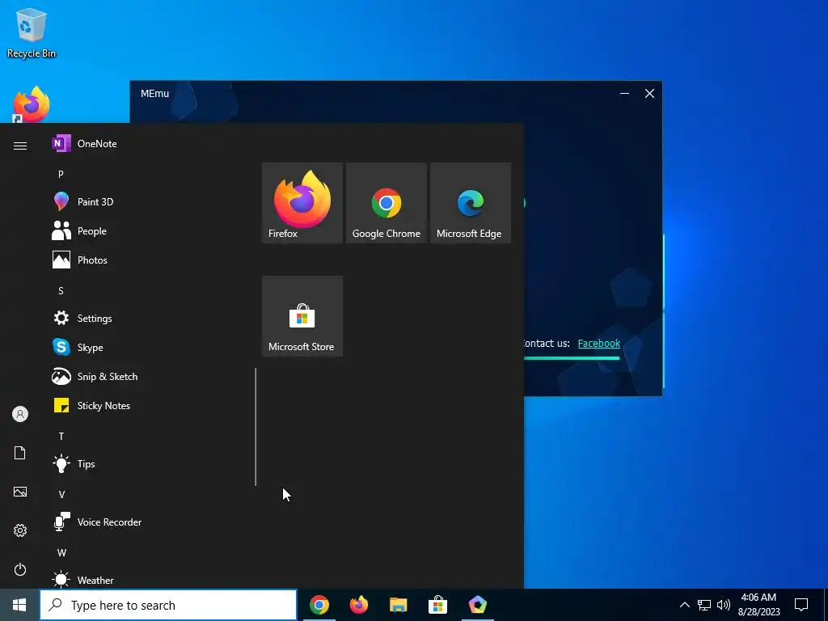Follow the Facebook link in MEmu window

point(599,343)
